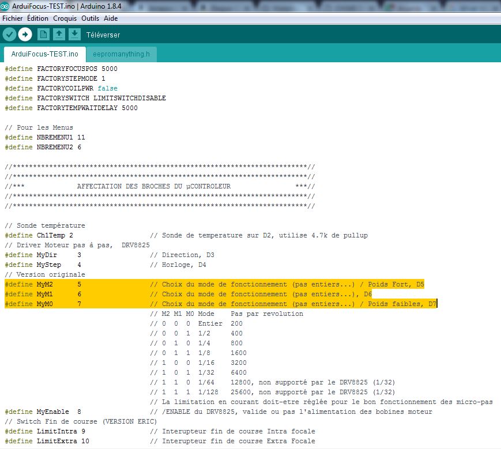Click the Verify checkmark button
The height and width of the screenshot is (449, 501).
pyautogui.click(x=9, y=35)
